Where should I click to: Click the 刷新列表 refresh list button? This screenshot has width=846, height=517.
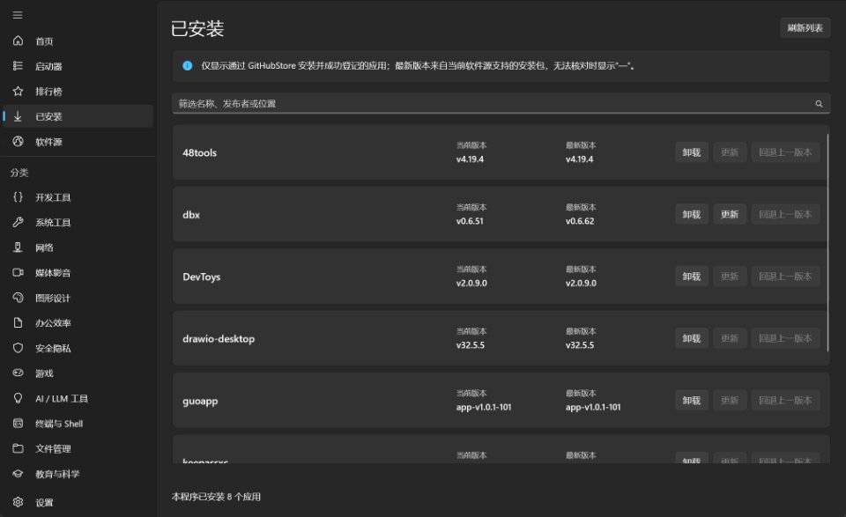[805, 28]
